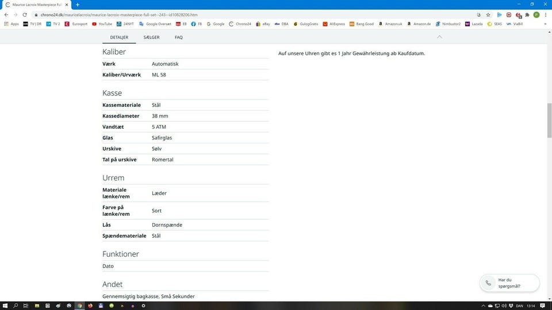
Task: Click the 'Læder' strap material value
Action: click(x=159, y=193)
